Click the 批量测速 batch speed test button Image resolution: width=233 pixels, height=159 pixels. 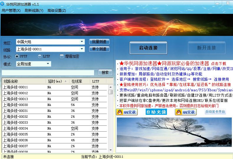[99, 42]
